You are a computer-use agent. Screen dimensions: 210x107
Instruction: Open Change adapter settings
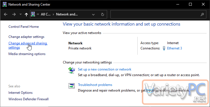point(26,37)
